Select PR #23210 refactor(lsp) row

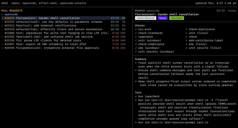[63, 29]
